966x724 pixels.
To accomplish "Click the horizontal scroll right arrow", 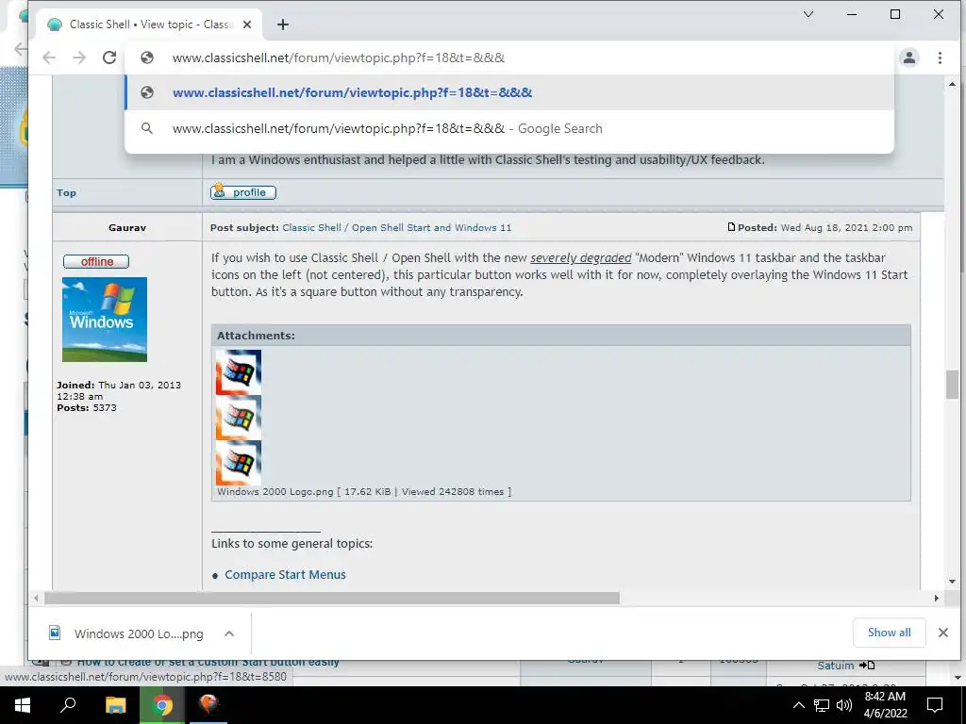I will point(937,598).
